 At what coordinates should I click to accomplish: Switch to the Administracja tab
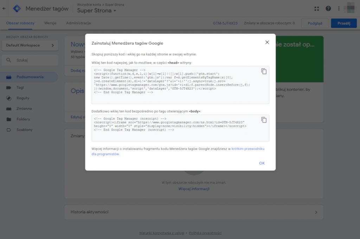pyautogui.click(x=78, y=23)
